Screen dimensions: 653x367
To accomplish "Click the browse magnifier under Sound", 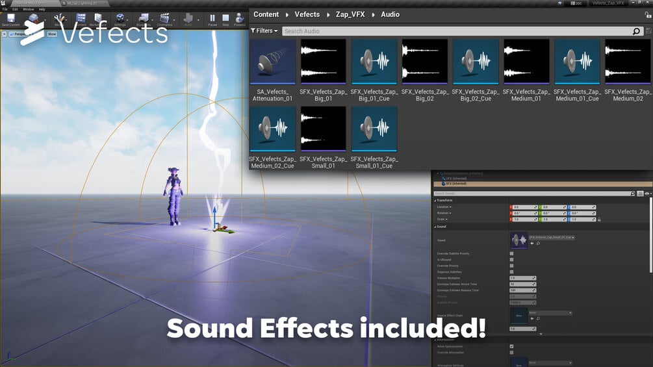I will pos(538,244).
